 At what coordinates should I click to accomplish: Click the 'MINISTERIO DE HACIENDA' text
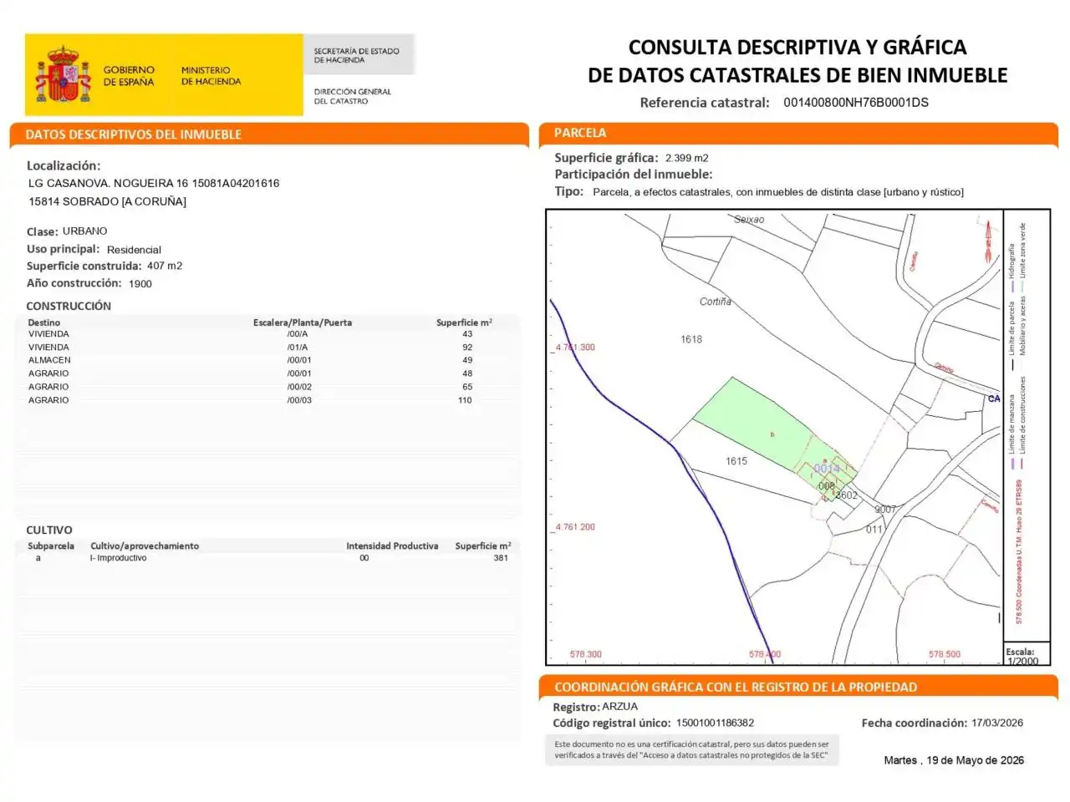pyautogui.click(x=211, y=76)
